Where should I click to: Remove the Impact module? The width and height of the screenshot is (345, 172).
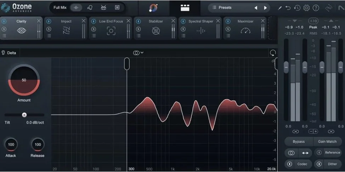[84, 21]
